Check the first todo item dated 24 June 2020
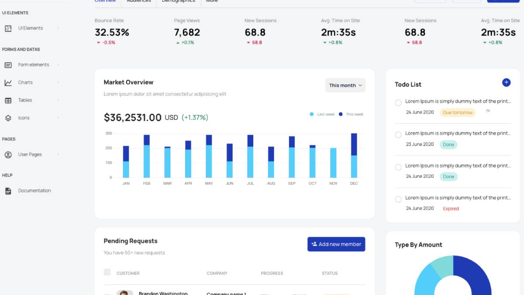This screenshot has height=295, width=524. (398, 103)
